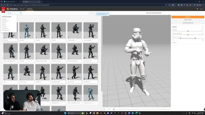Screen dimensions: 205x115
Task: Click the animation search input field
Action: (x=14, y=13)
